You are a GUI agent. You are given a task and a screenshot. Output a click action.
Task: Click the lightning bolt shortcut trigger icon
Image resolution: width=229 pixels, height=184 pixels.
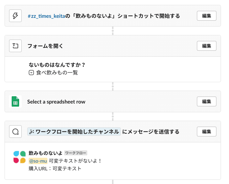coord(15,16)
